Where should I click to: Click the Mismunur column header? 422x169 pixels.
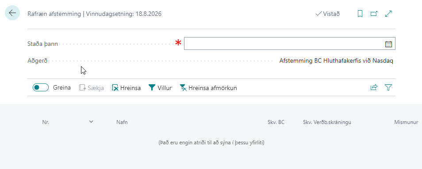pos(406,122)
